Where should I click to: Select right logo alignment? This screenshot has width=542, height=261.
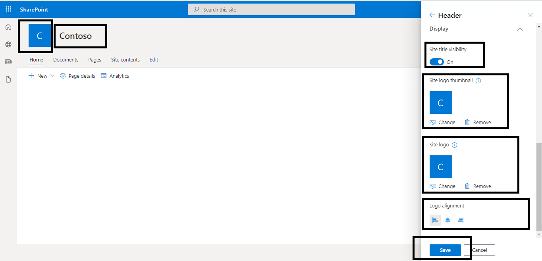tap(461, 220)
